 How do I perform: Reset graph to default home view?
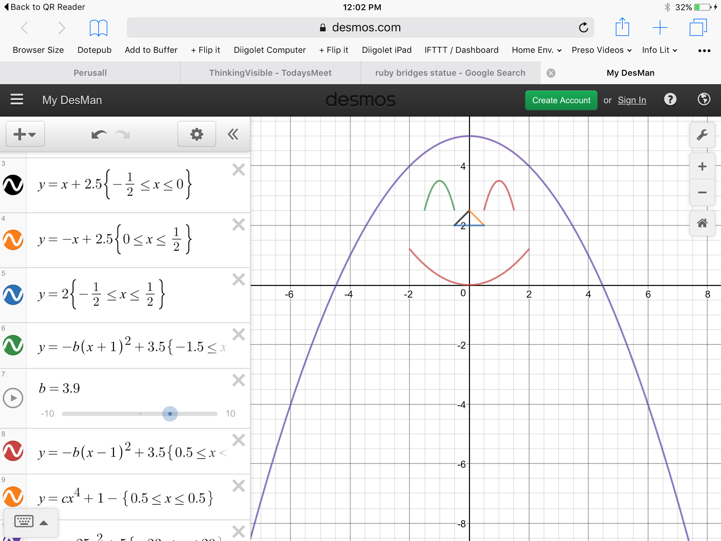pos(702,223)
